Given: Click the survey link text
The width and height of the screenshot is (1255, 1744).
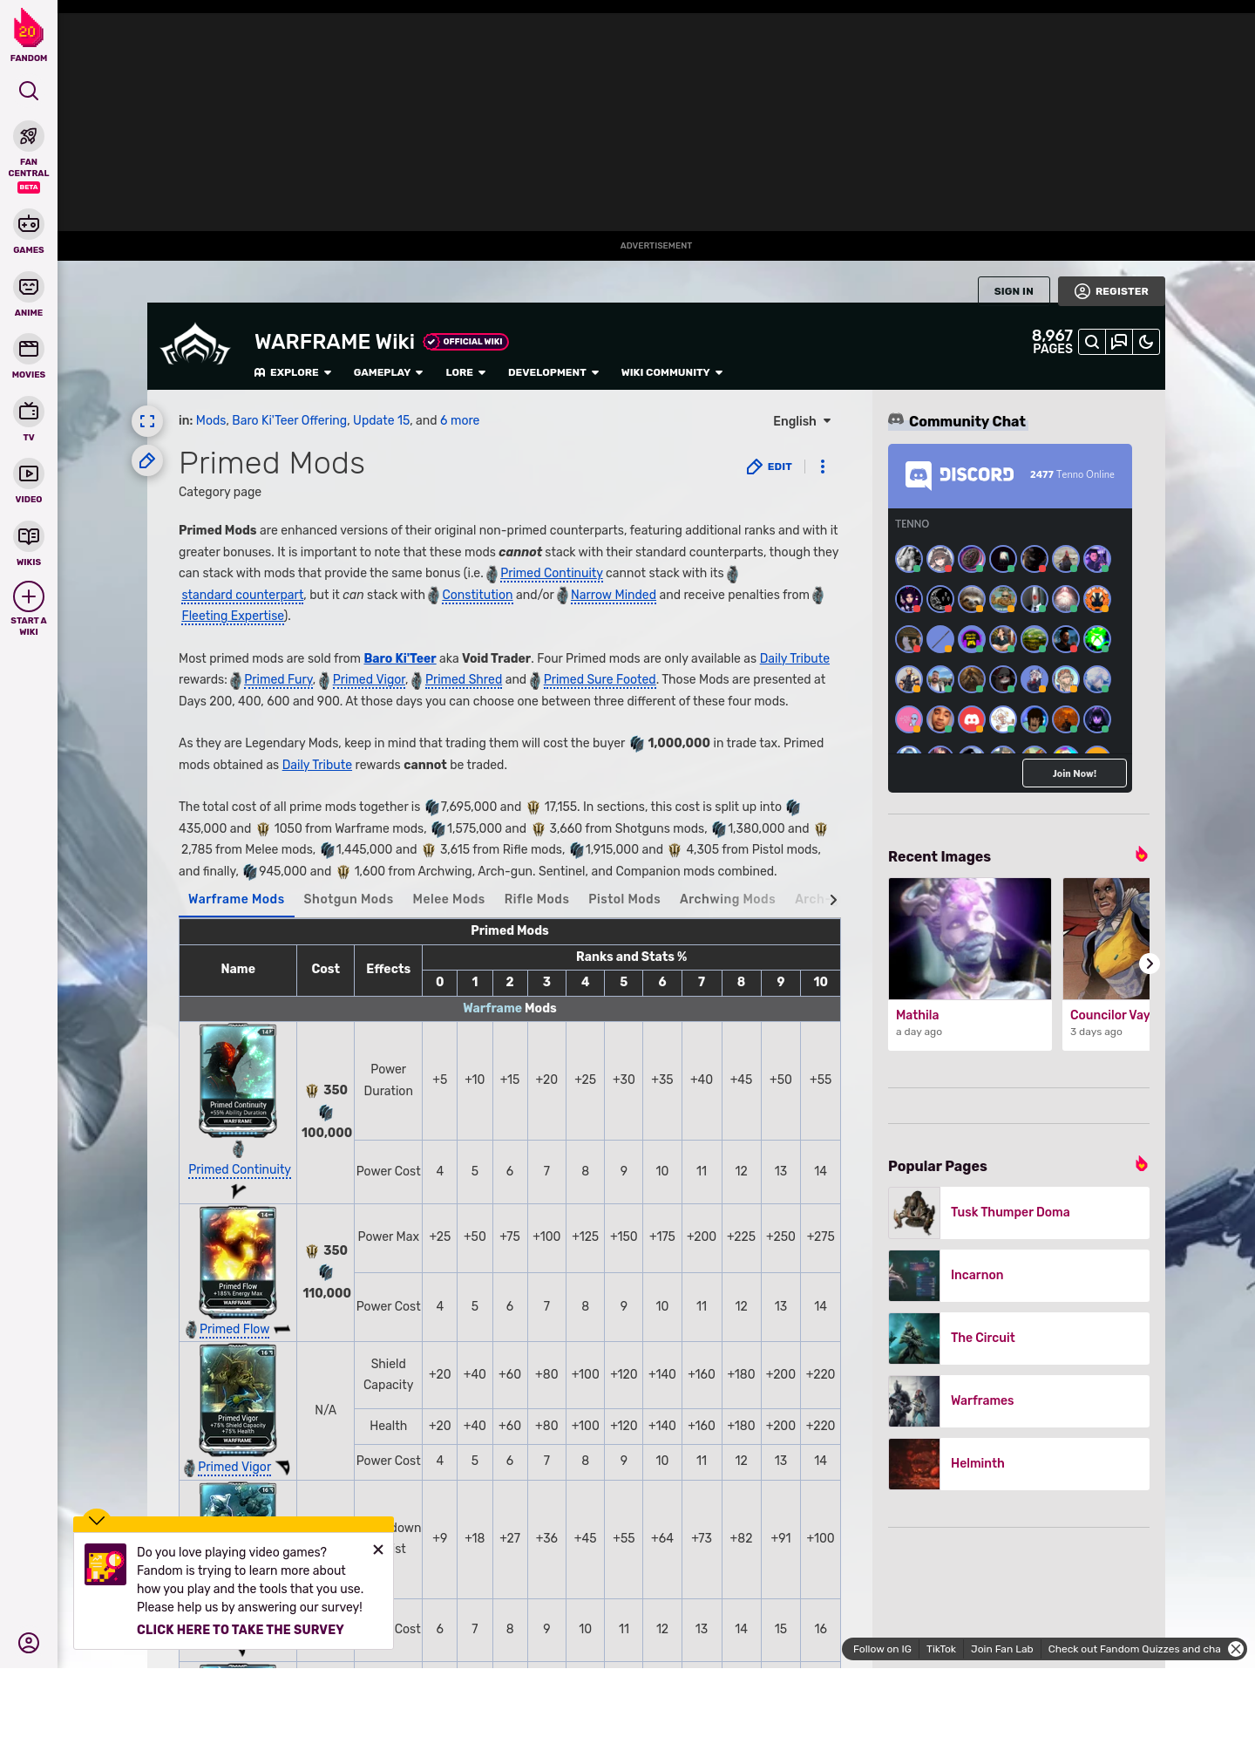Looking at the screenshot, I should point(241,1630).
